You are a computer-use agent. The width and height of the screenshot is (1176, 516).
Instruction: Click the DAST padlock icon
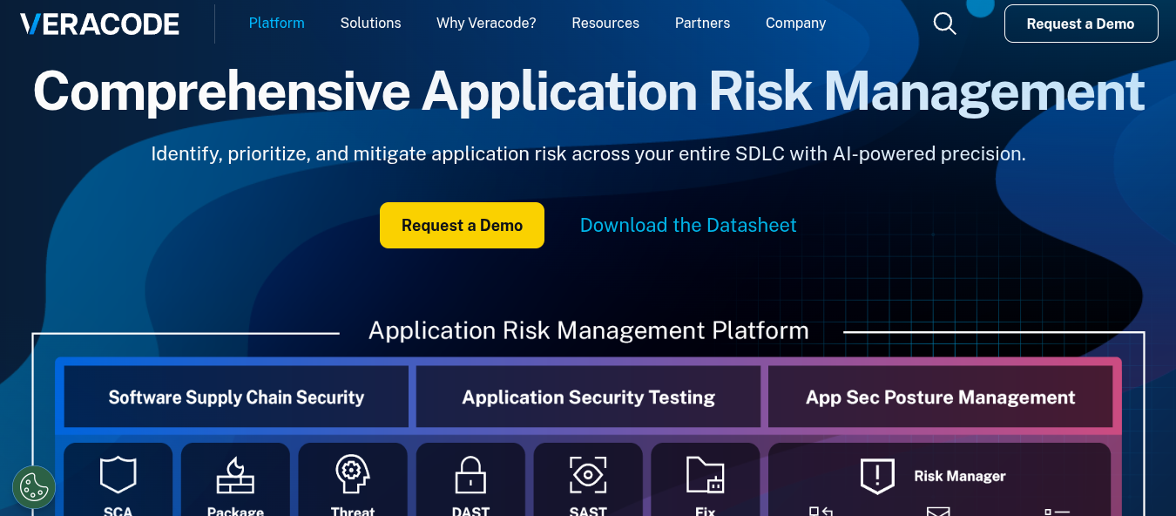pos(470,475)
